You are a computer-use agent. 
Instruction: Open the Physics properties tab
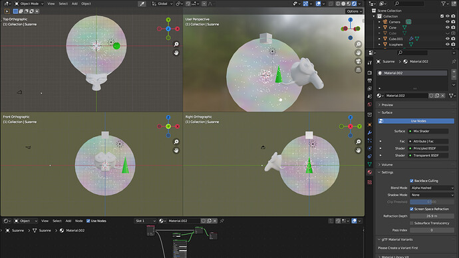click(x=370, y=148)
